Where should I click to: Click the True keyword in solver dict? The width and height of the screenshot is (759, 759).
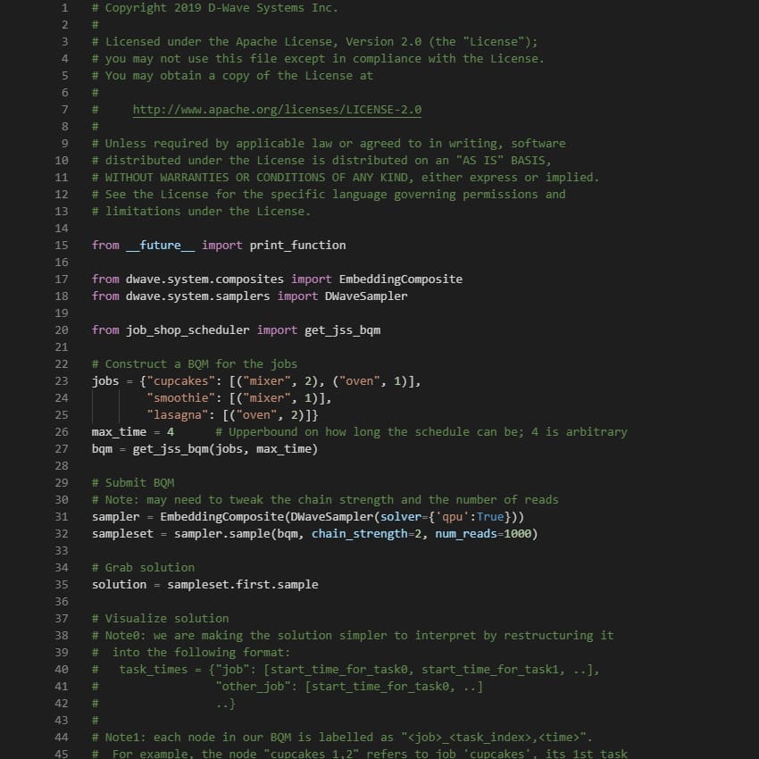pyautogui.click(x=489, y=517)
